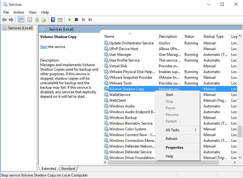Open Properties via toolbar icon
This screenshot has height=178, width=243.
pos(30,20)
